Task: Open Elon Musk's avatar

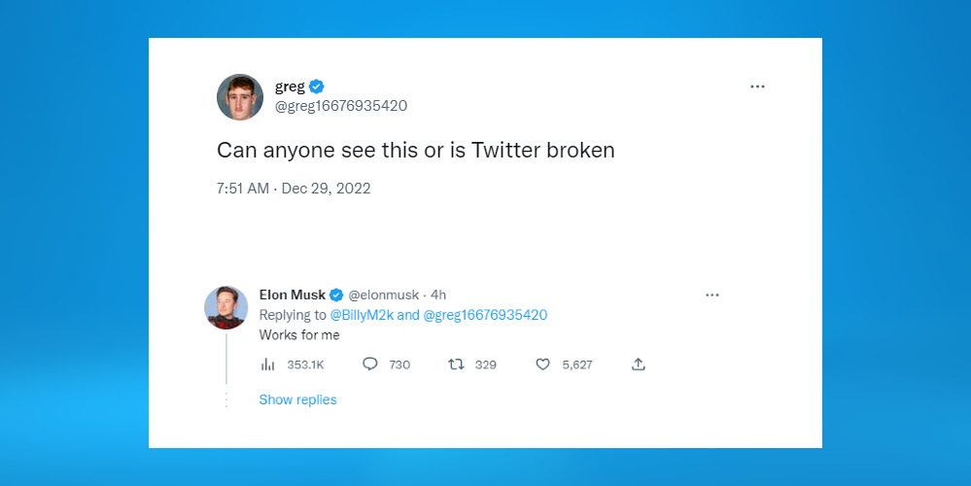Action: (226, 308)
